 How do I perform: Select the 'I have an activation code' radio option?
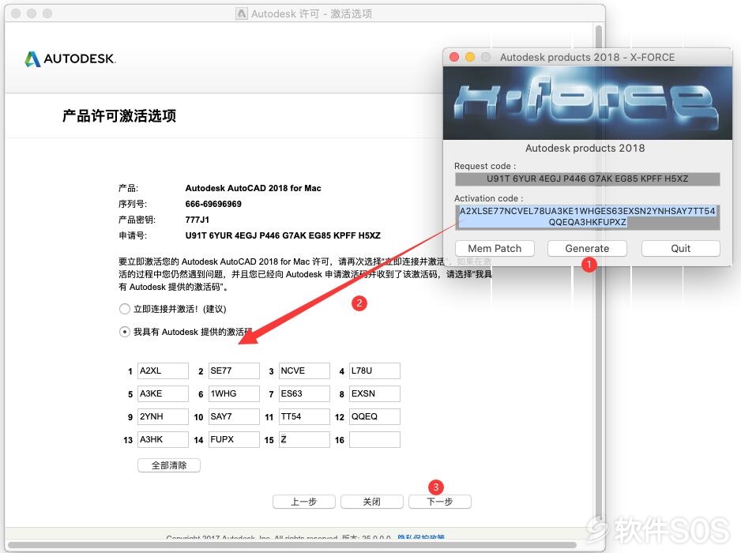pos(124,332)
